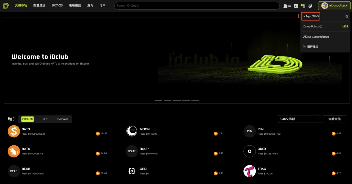352x184 pixels.
Task: Open the MOON token icon
Action: click(132, 131)
